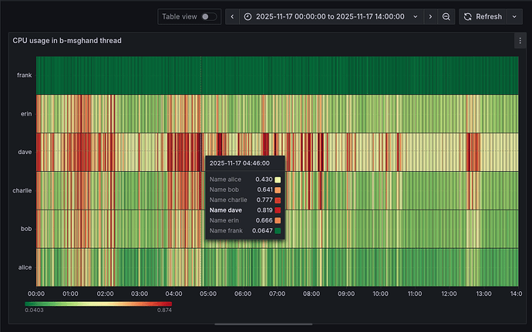Shift time range forward with right arrow
Image resolution: width=532 pixels, height=332 pixels.
click(430, 16)
